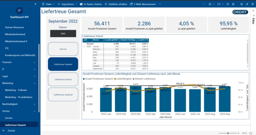Click Liefertreue Ausland navigation button
Image resolution: width=256 pixels, height=135 pixels.
coord(63,95)
